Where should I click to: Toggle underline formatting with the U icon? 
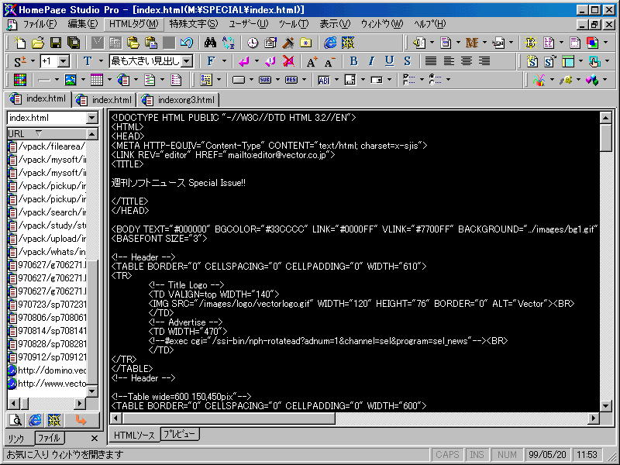[390, 61]
